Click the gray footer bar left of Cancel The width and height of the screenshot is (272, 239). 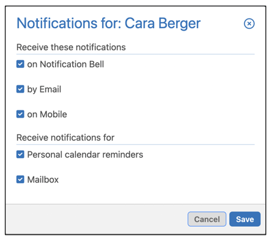[x=97, y=219]
